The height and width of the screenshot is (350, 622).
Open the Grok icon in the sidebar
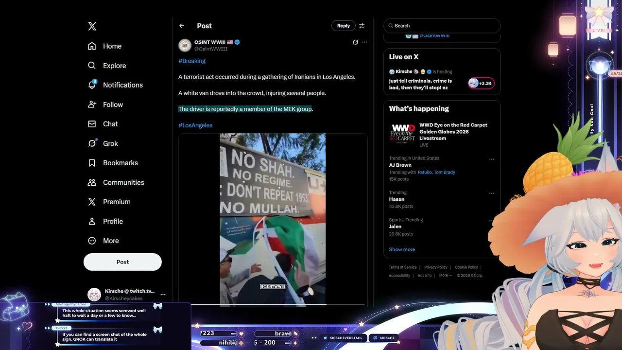click(x=92, y=143)
